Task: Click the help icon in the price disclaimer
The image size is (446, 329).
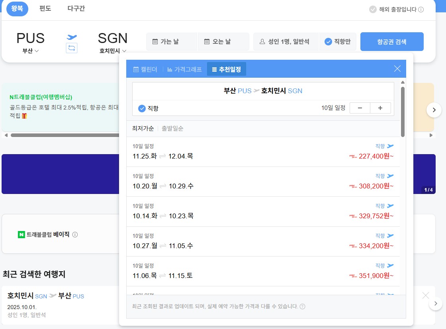Action: (303, 306)
